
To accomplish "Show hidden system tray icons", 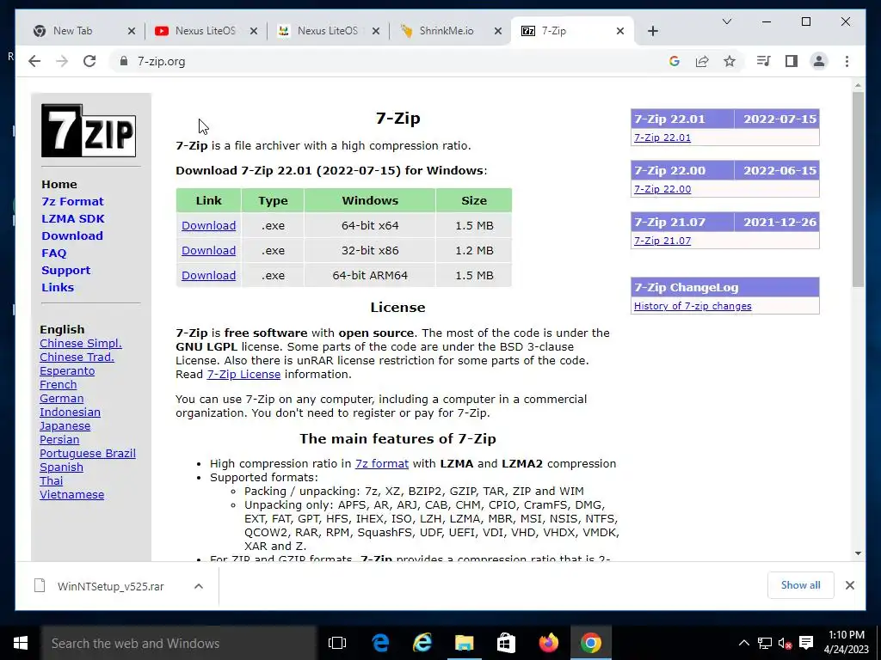I will click(743, 643).
